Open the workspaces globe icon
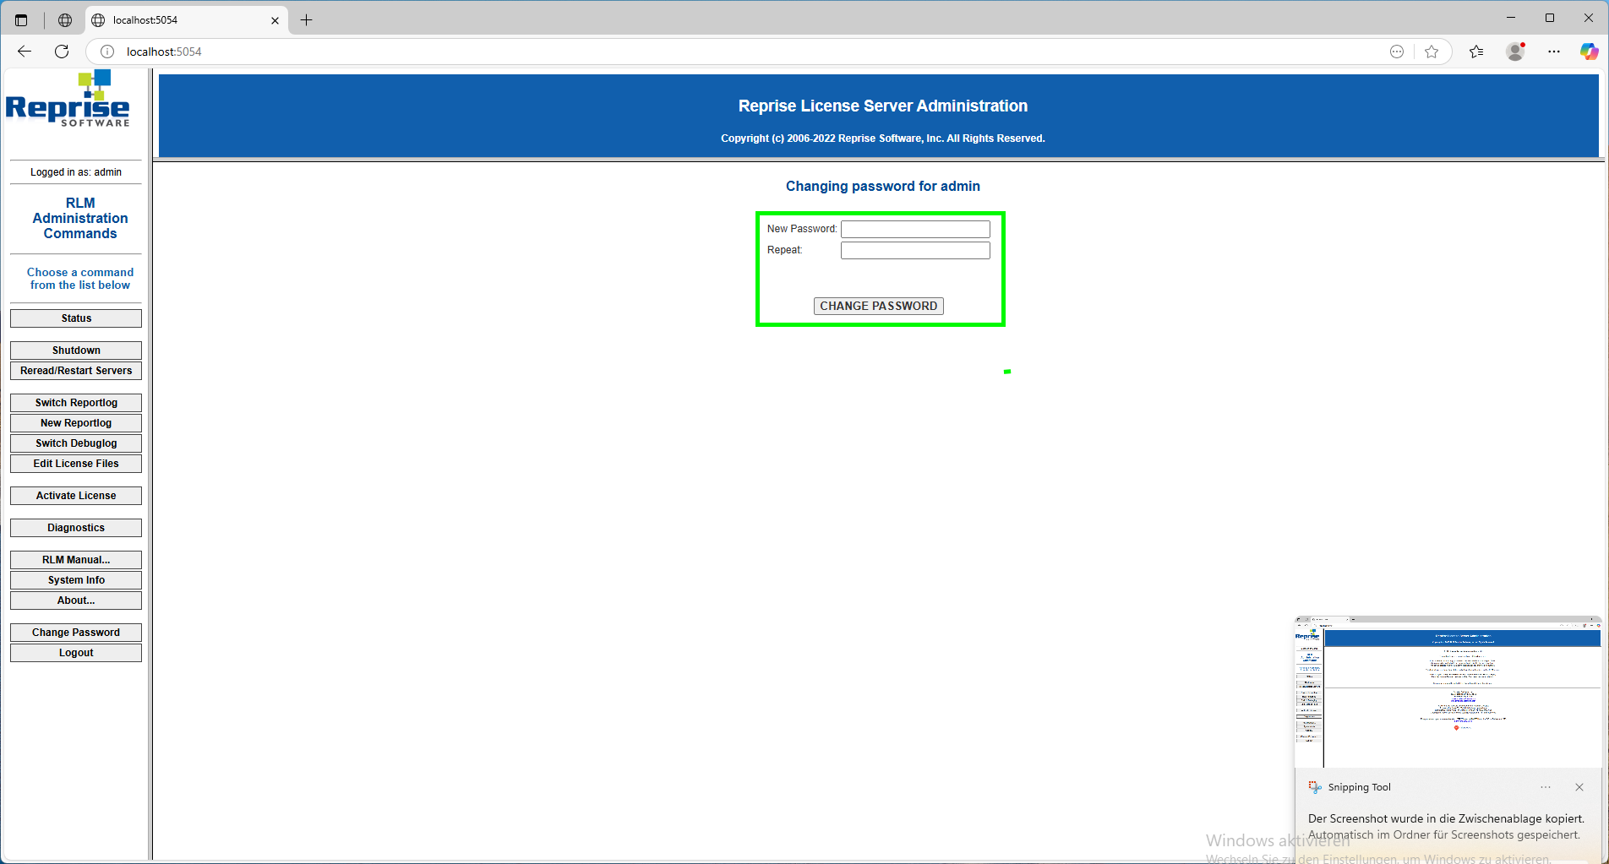The image size is (1609, 864). (65, 19)
